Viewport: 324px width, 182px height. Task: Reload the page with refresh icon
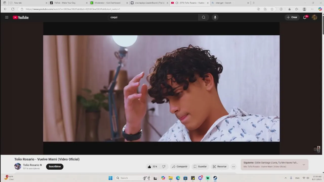point(13,9)
